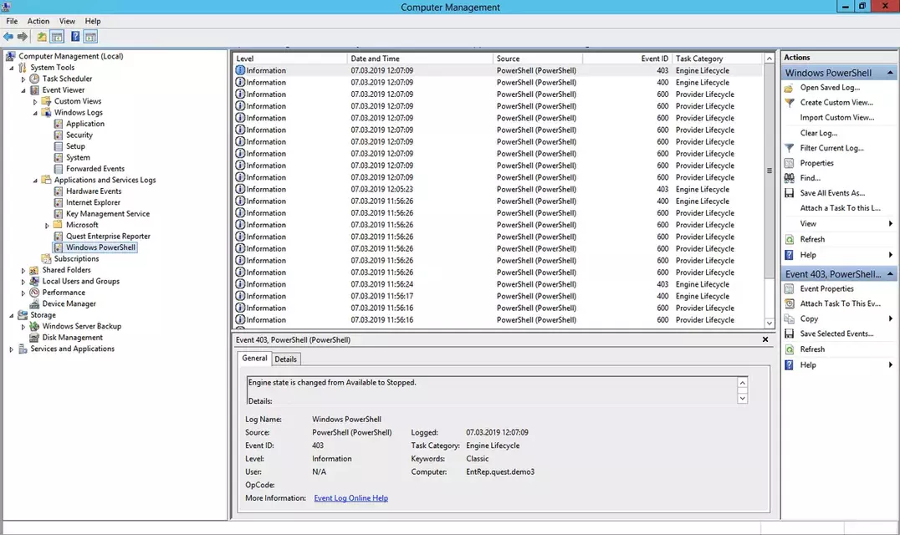This screenshot has height=535, width=900.
Task: Select the Application log in tree
Action: coord(85,124)
